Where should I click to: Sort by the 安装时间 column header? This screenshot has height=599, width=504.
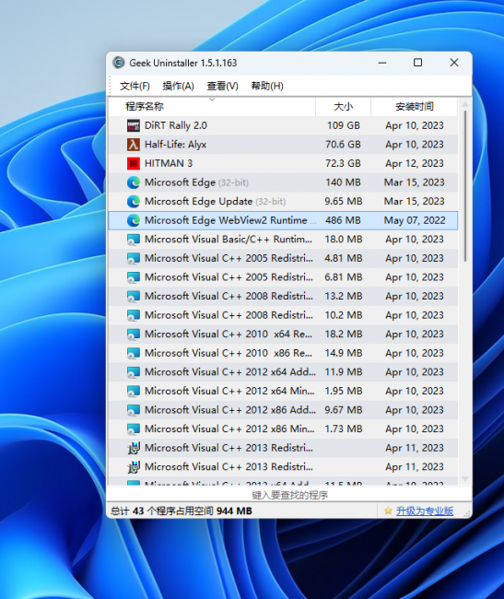[415, 107]
